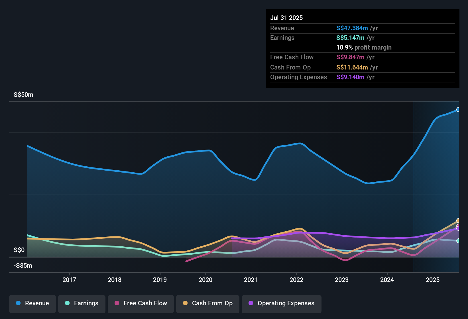Click the pink Free Cash Flow legend dot
The image size is (468, 319).
coord(117,303)
